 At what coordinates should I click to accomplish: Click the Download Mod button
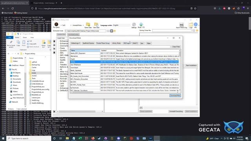[175, 96]
